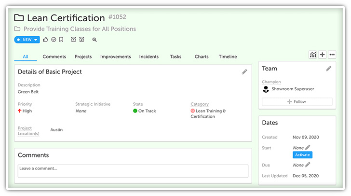Switch to the Improvements tab
Viewport: 351px width, 196px height.
[x=115, y=56]
